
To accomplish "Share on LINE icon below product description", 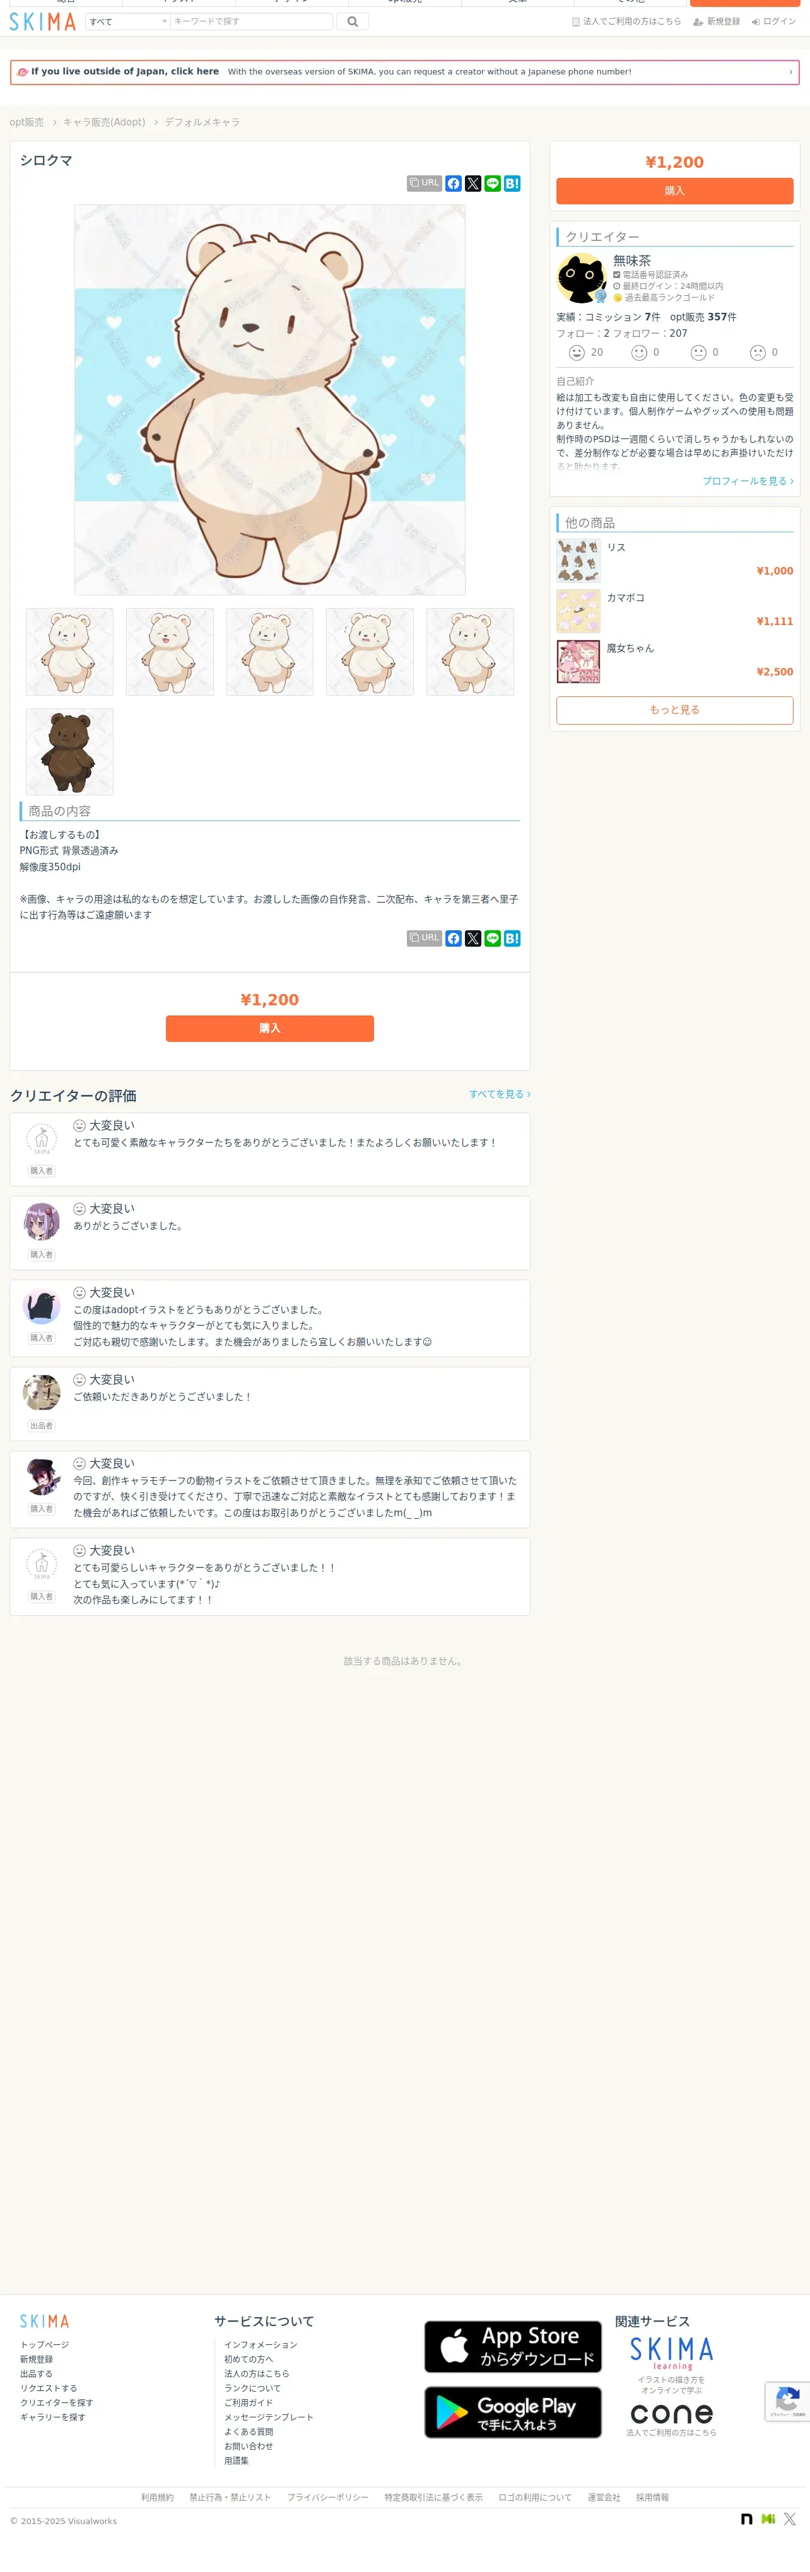I will coord(493,938).
